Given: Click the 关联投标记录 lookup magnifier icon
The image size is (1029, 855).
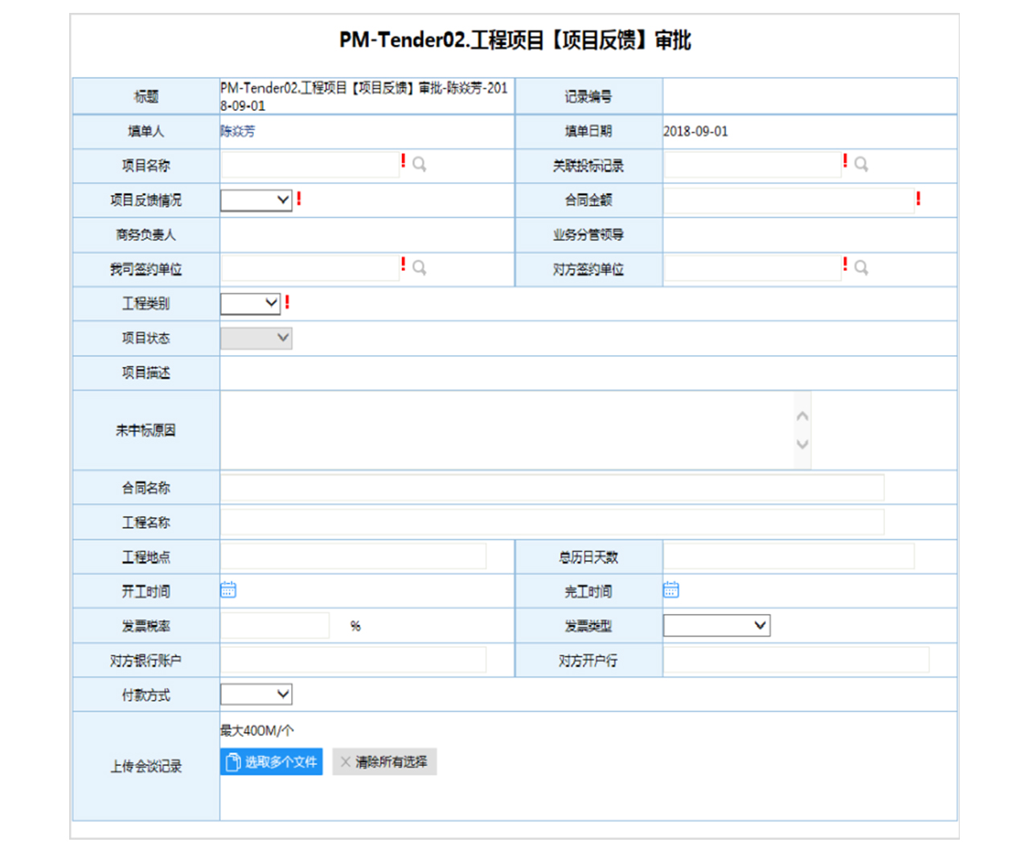Looking at the screenshot, I should click(861, 165).
